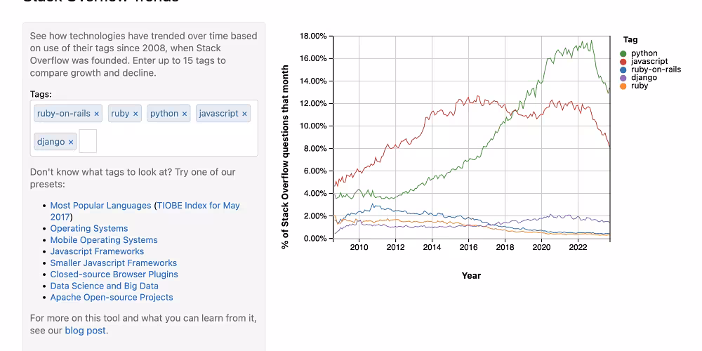Image resolution: width=702 pixels, height=351 pixels.
Task: Choose the Smaller Javascript Frameworks preset
Action: [114, 263]
